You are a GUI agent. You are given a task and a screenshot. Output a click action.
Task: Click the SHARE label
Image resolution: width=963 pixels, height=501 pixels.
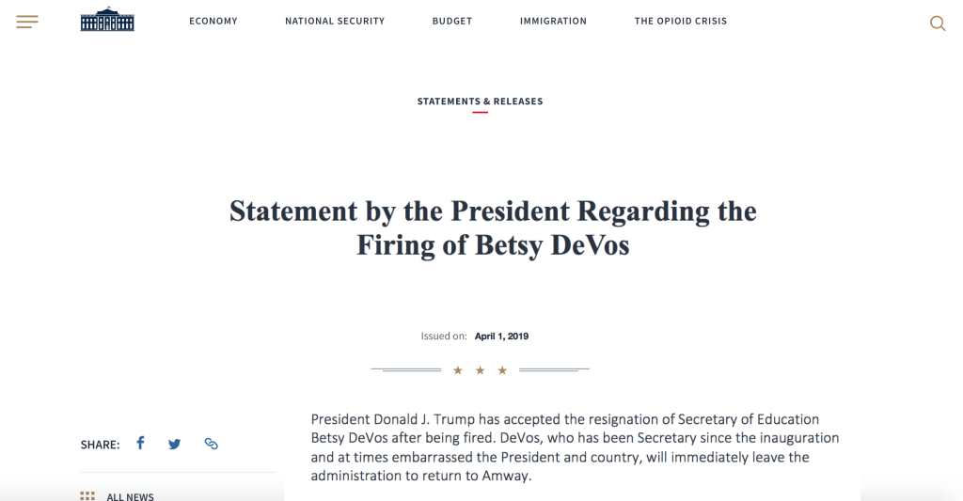[x=100, y=445]
